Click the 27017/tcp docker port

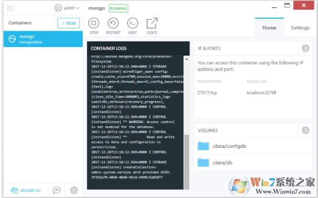207,93
